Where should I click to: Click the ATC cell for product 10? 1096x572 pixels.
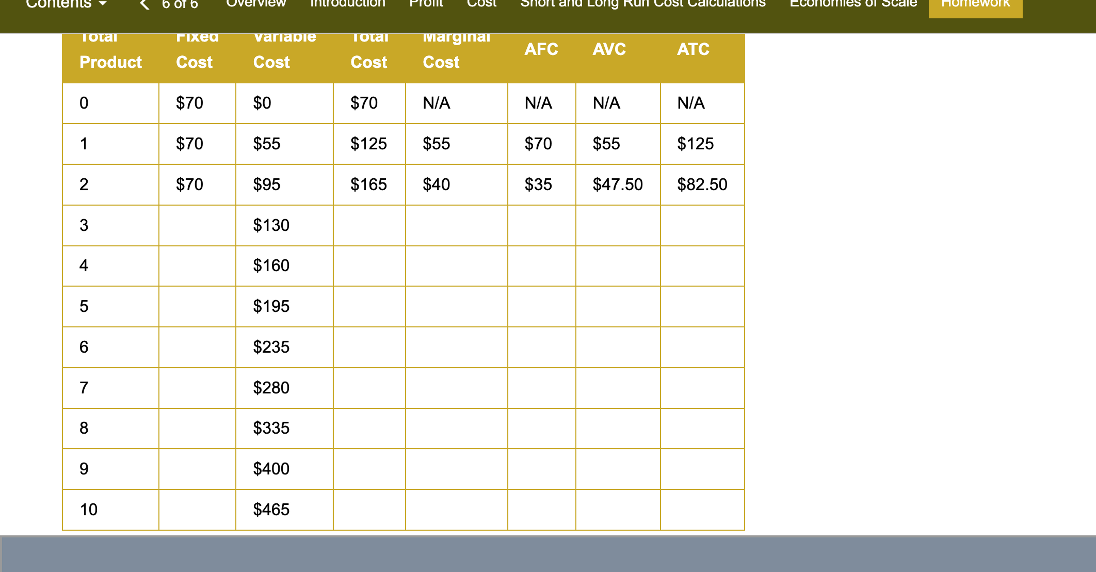pyautogui.click(x=703, y=510)
